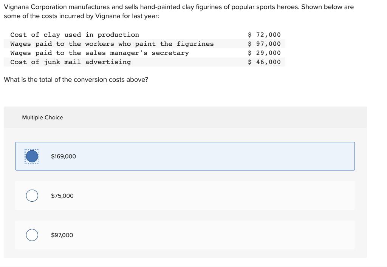Click the Vignana Corporation intro sentence
Viewport: 387px width, 267px height.
click(x=179, y=7)
